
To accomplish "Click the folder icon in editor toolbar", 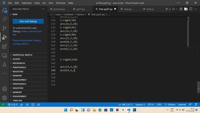I will (186, 9).
